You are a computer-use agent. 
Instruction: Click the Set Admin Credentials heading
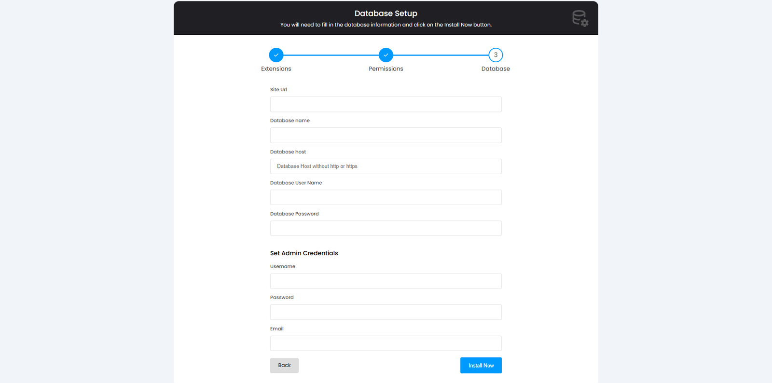click(x=304, y=253)
